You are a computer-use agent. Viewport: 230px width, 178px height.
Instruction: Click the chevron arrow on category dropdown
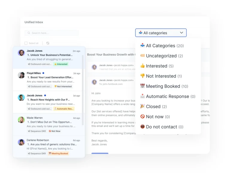pyautogui.click(x=181, y=33)
